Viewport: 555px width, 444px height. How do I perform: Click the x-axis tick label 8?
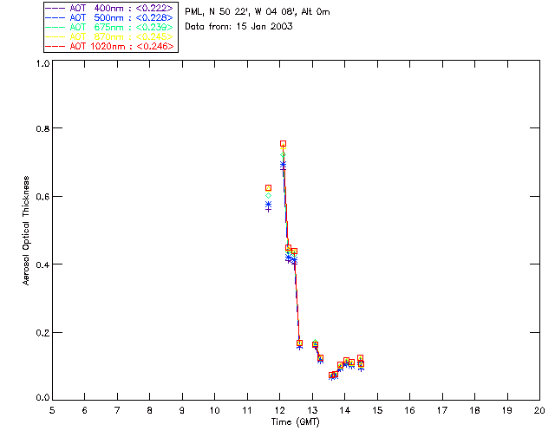[x=150, y=410]
